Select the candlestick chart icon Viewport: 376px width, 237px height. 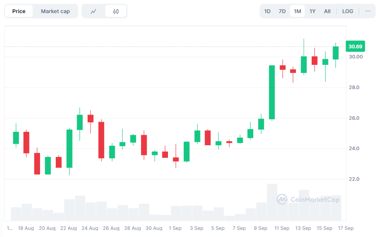[x=115, y=11]
